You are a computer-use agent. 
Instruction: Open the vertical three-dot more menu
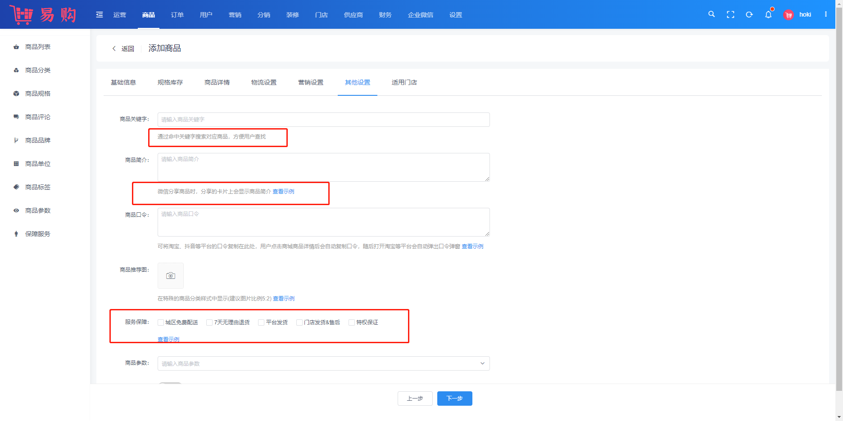click(x=826, y=14)
